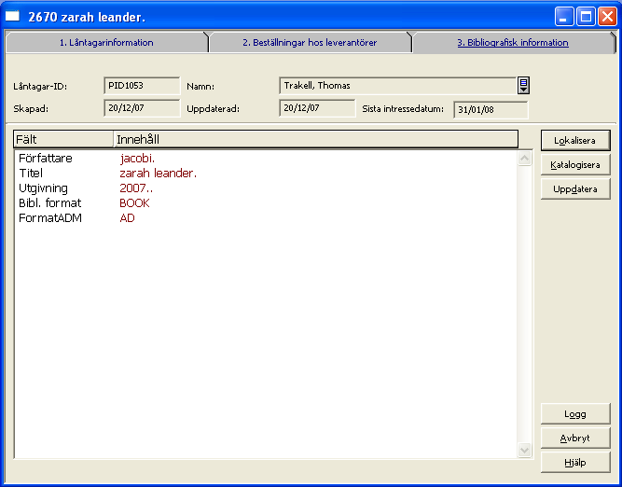This screenshot has width=622, height=487.
Task: Minimize the zarah leander window
Action: tap(563, 16)
